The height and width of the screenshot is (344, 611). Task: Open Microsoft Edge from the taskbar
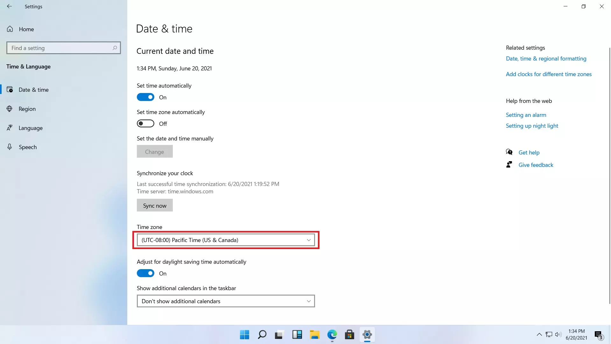(332, 335)
